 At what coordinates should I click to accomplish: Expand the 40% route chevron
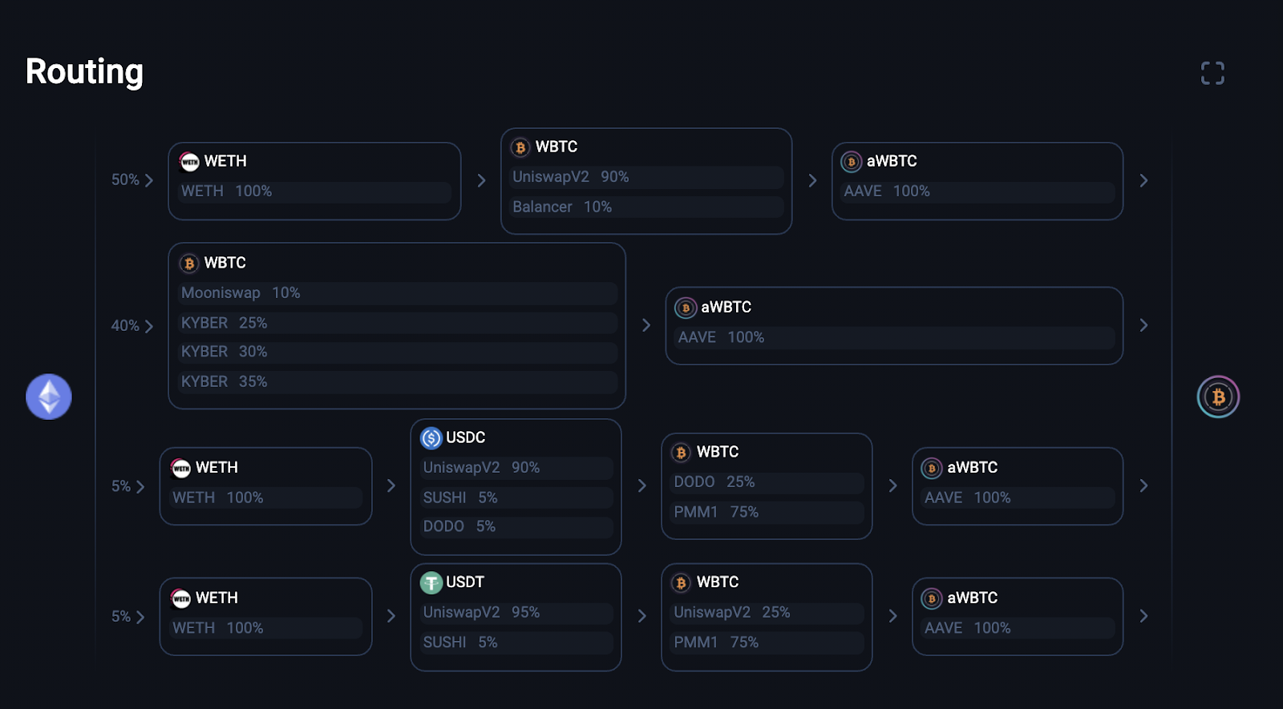(149, 326)
